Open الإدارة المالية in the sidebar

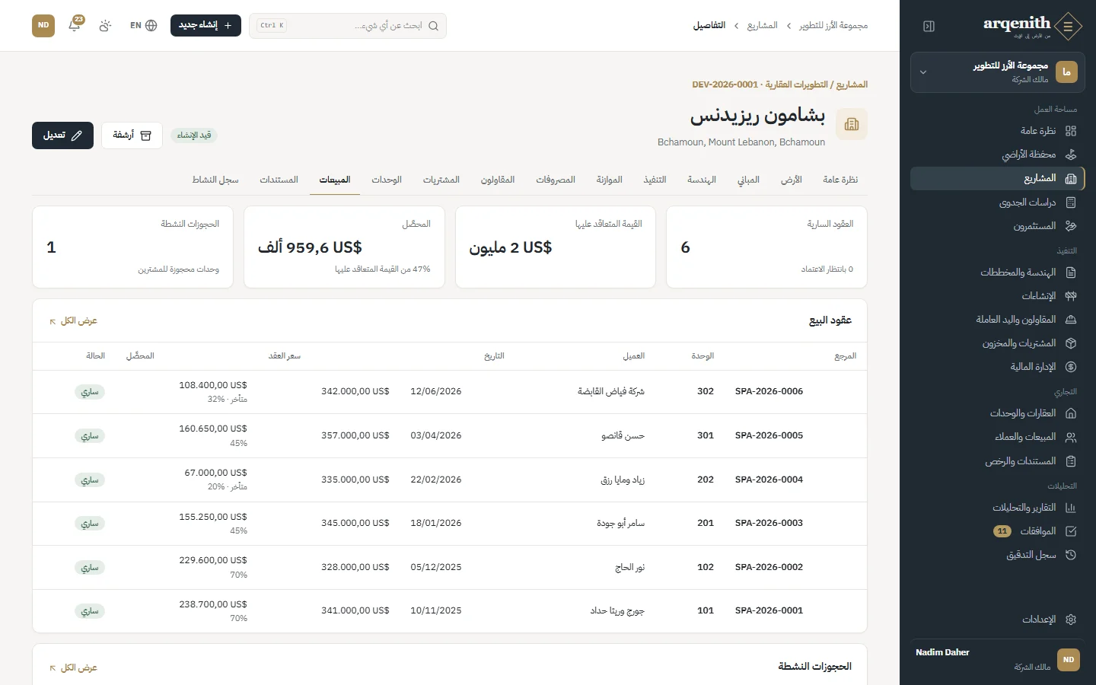[997, 367]
